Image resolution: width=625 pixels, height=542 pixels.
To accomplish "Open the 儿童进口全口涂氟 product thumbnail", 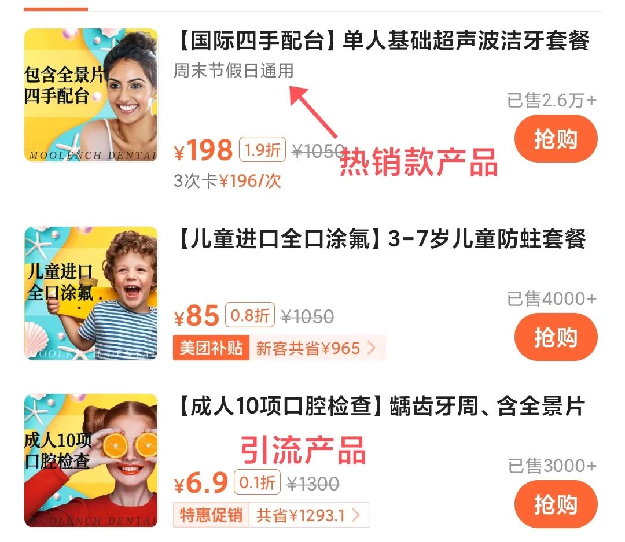I will pos(91,293).
